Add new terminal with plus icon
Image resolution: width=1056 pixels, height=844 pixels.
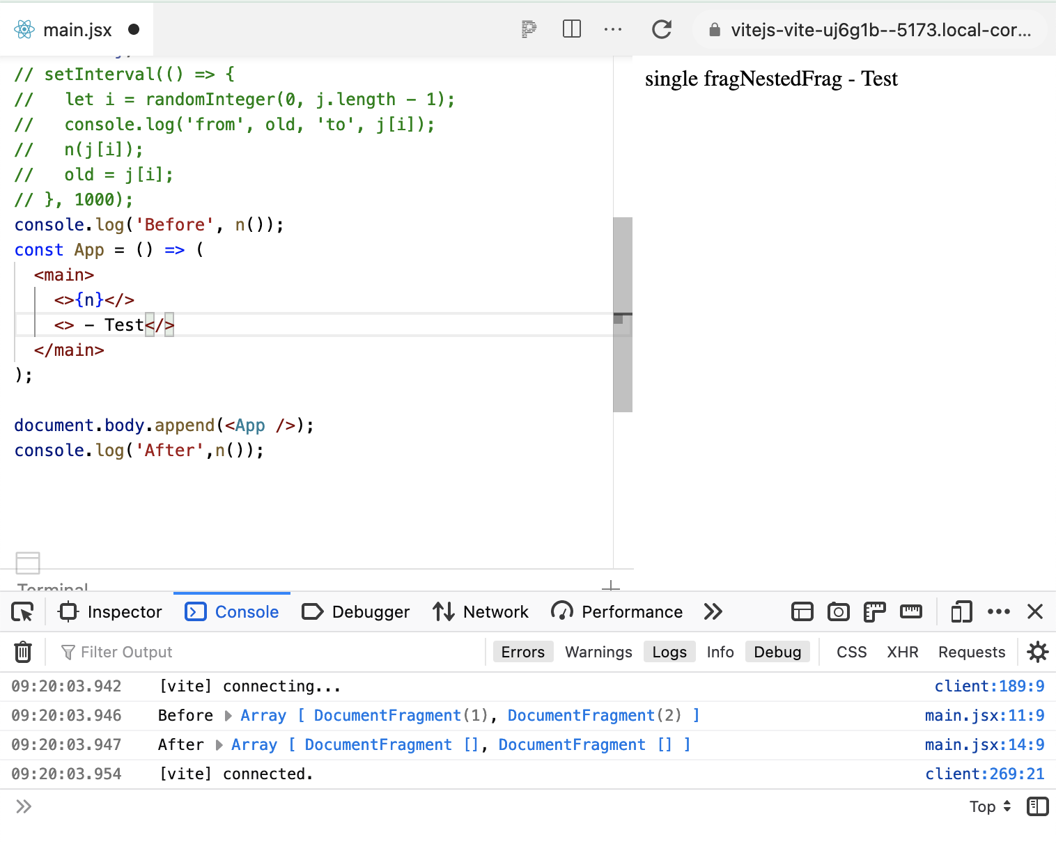tap(610, 586)
